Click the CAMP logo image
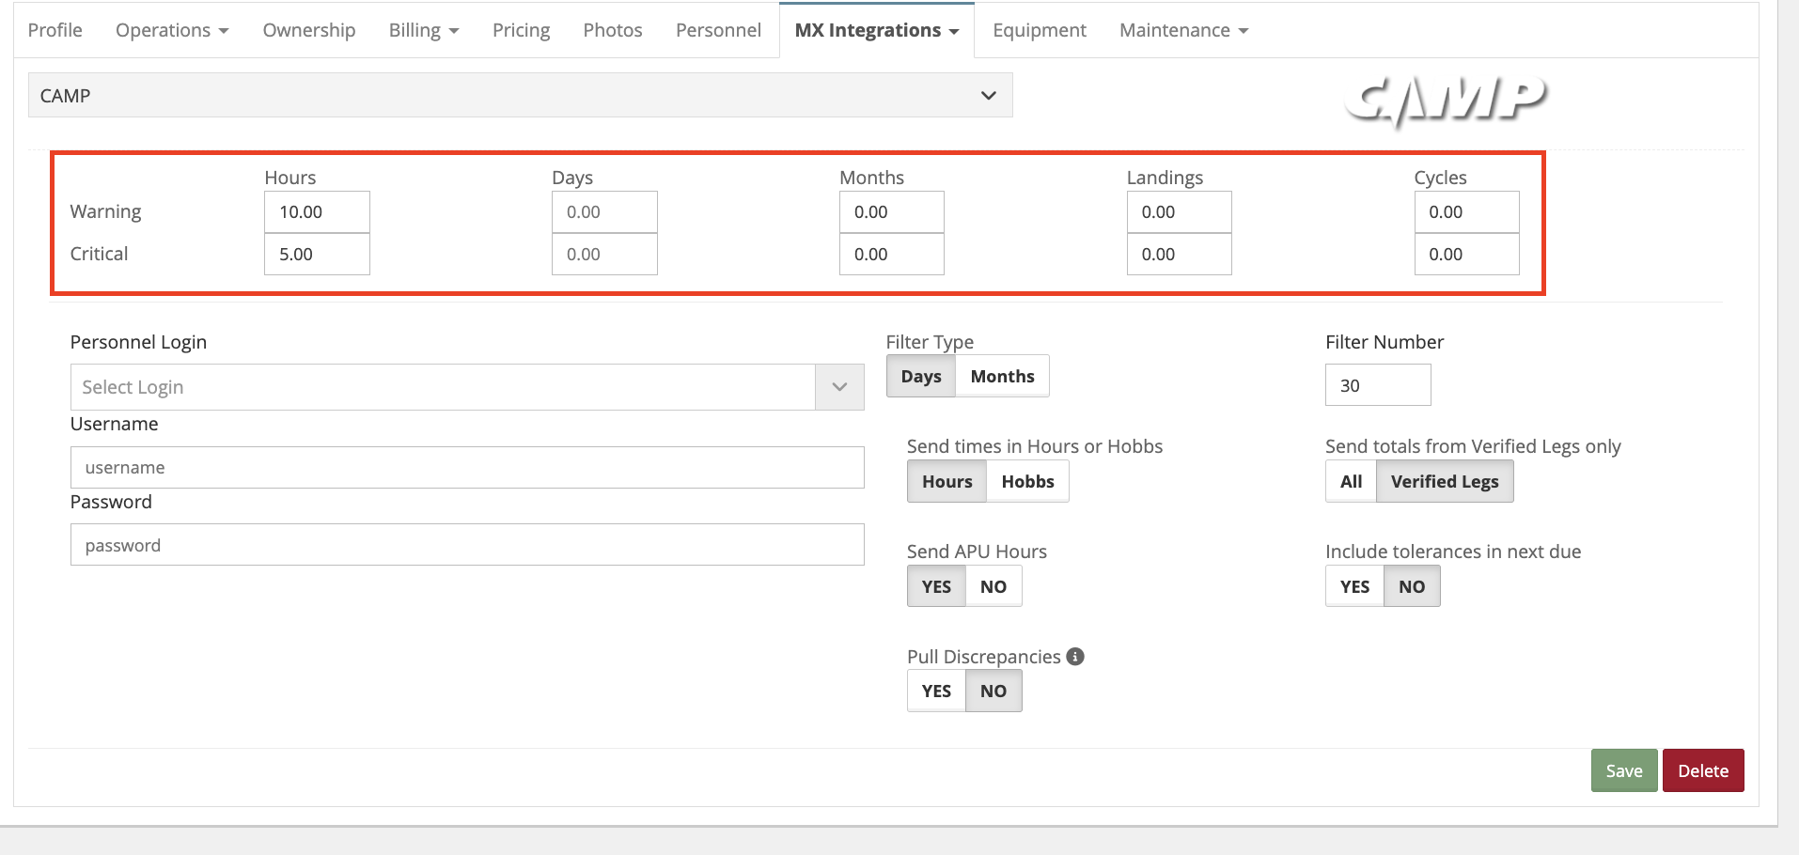The height and width of the screenshot is (855, 1799). pos(1445,99)
